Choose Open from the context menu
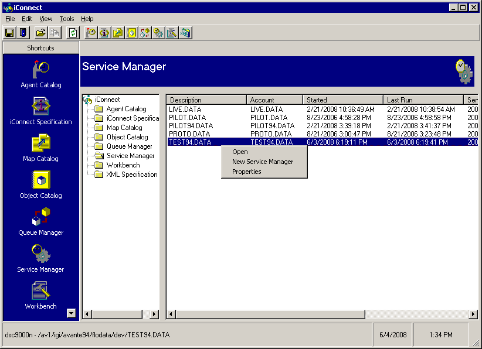 (240, 152)
